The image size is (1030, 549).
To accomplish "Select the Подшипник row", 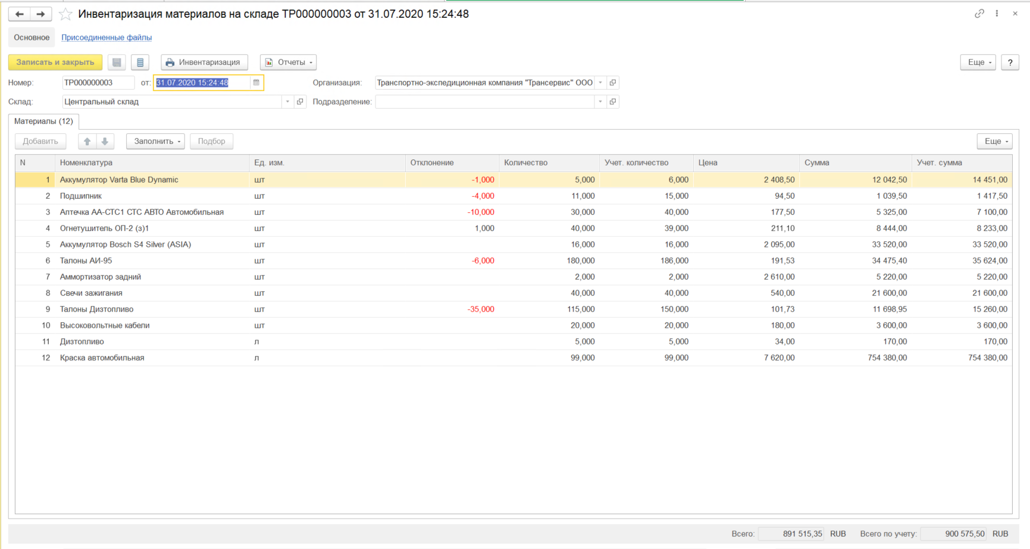I will tap(514, 196).
